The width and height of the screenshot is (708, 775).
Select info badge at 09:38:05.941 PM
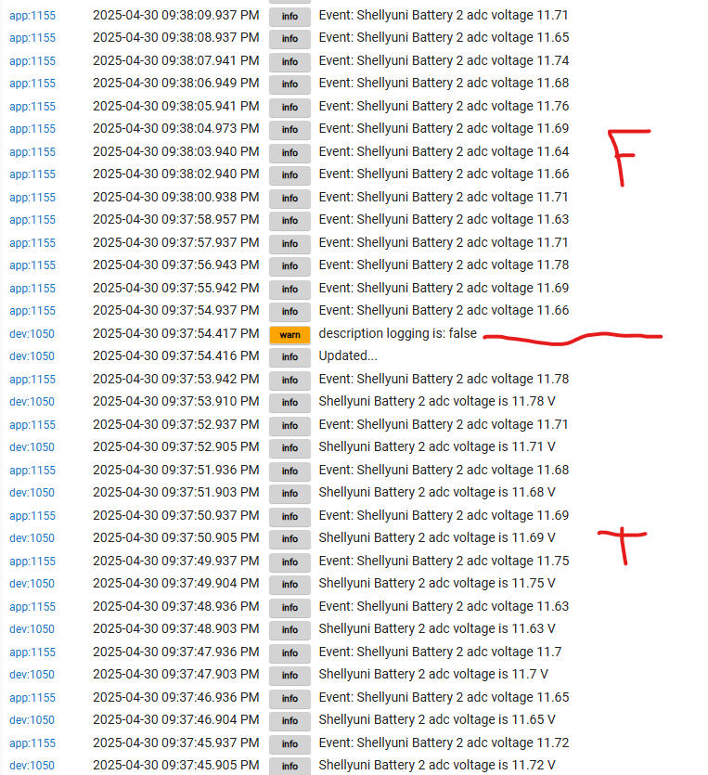290,108
